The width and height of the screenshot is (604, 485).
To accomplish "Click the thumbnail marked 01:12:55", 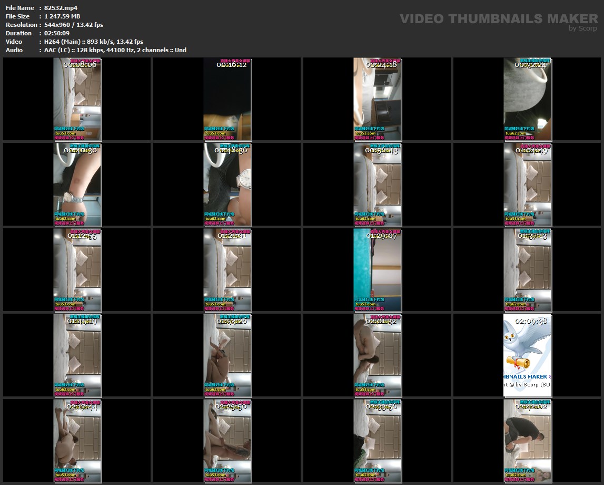I will click(77, 270).
